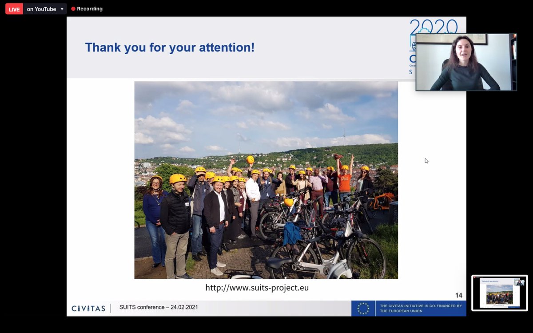Click the red Recording indicator dot
Screen dimensions: 533x333
[x=73, y=9]
